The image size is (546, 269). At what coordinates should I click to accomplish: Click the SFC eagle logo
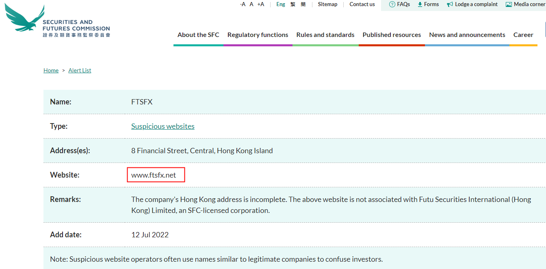[25, 18]
